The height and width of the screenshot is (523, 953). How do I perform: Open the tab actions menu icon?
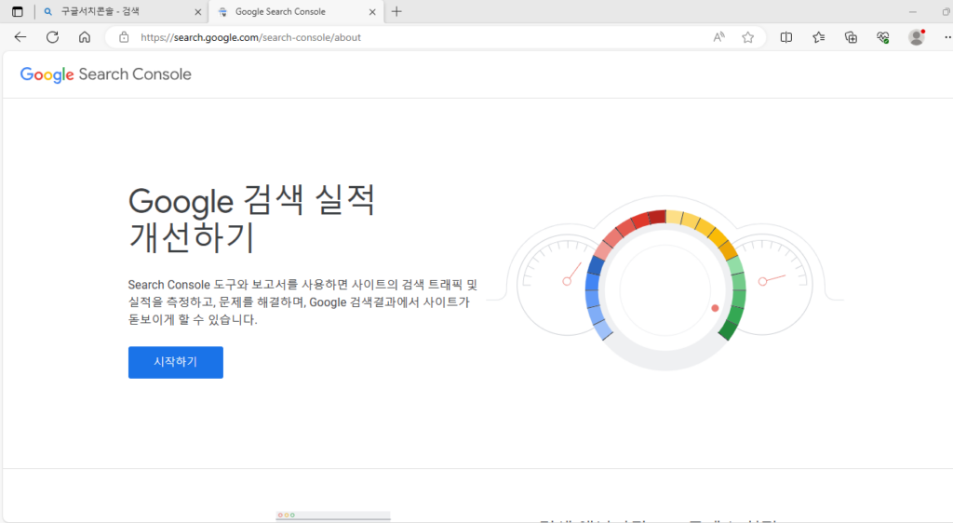[17, 11]
